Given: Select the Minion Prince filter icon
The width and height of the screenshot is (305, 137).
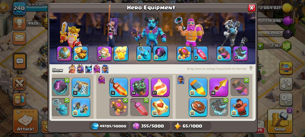Looking at the screenshot, I should pyautogui.click(x=88, y=69).
